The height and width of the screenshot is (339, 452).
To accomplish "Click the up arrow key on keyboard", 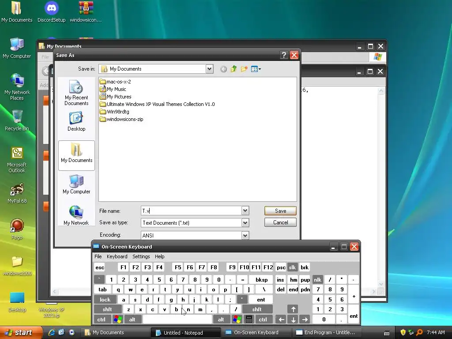I will [x=293, y=309].
